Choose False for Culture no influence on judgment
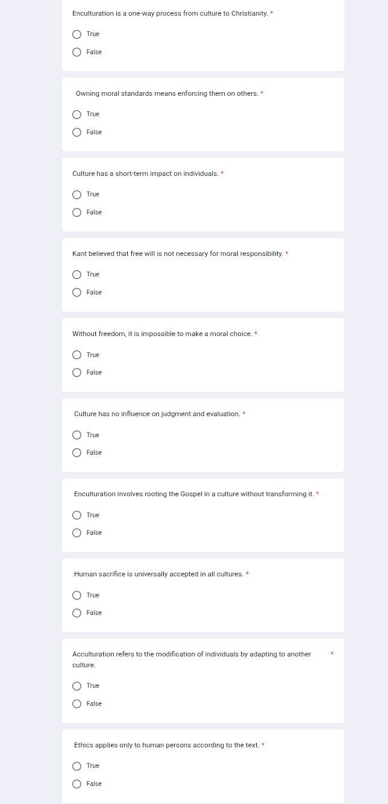Screen dimensions: 388x804 [77, 453]
